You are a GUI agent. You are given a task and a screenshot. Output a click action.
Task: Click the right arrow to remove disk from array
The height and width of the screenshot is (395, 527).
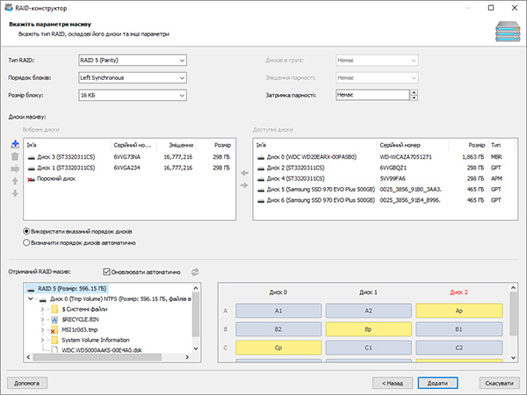point(244,185)
